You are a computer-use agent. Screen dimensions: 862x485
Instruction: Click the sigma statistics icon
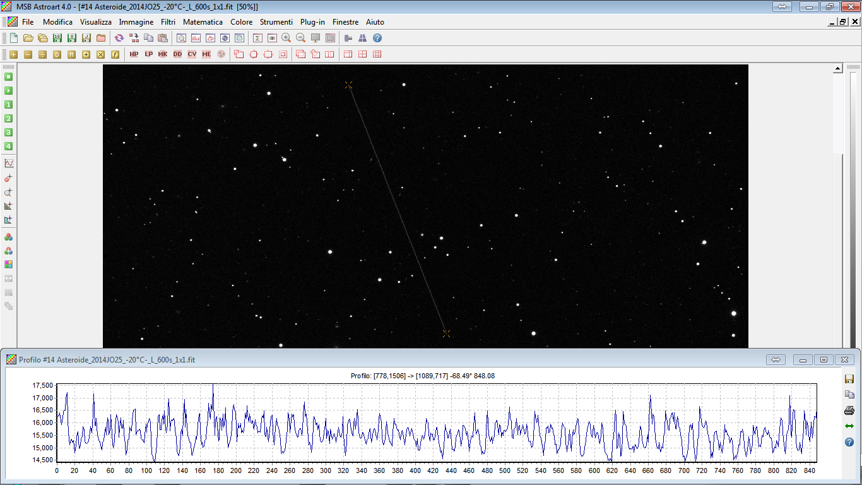pos(257,38)
